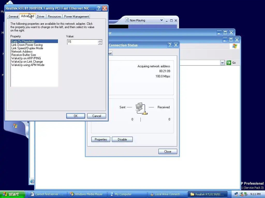265x198 pixels.
Task: Click the security alert tray icon
Action: coord(241,194)
